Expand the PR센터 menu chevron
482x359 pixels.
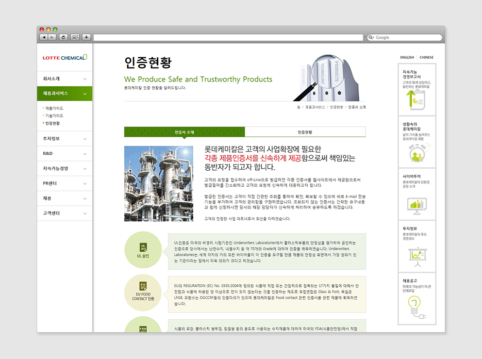pos(85,184)
